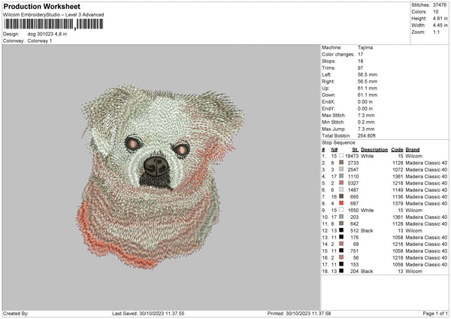451x319 pixels.
Task: Choose the light gray swatch beside 1487 stitches
Action: coord(341,190)
